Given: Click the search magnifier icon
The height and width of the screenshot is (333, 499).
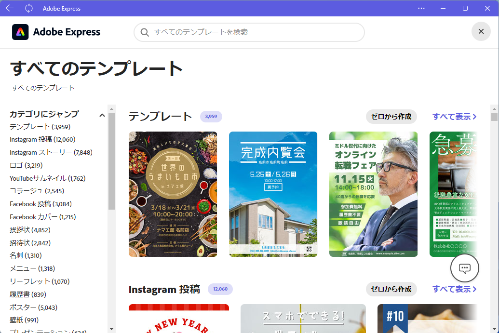Looking at the screenshot, I should click(x=145, y=32).
